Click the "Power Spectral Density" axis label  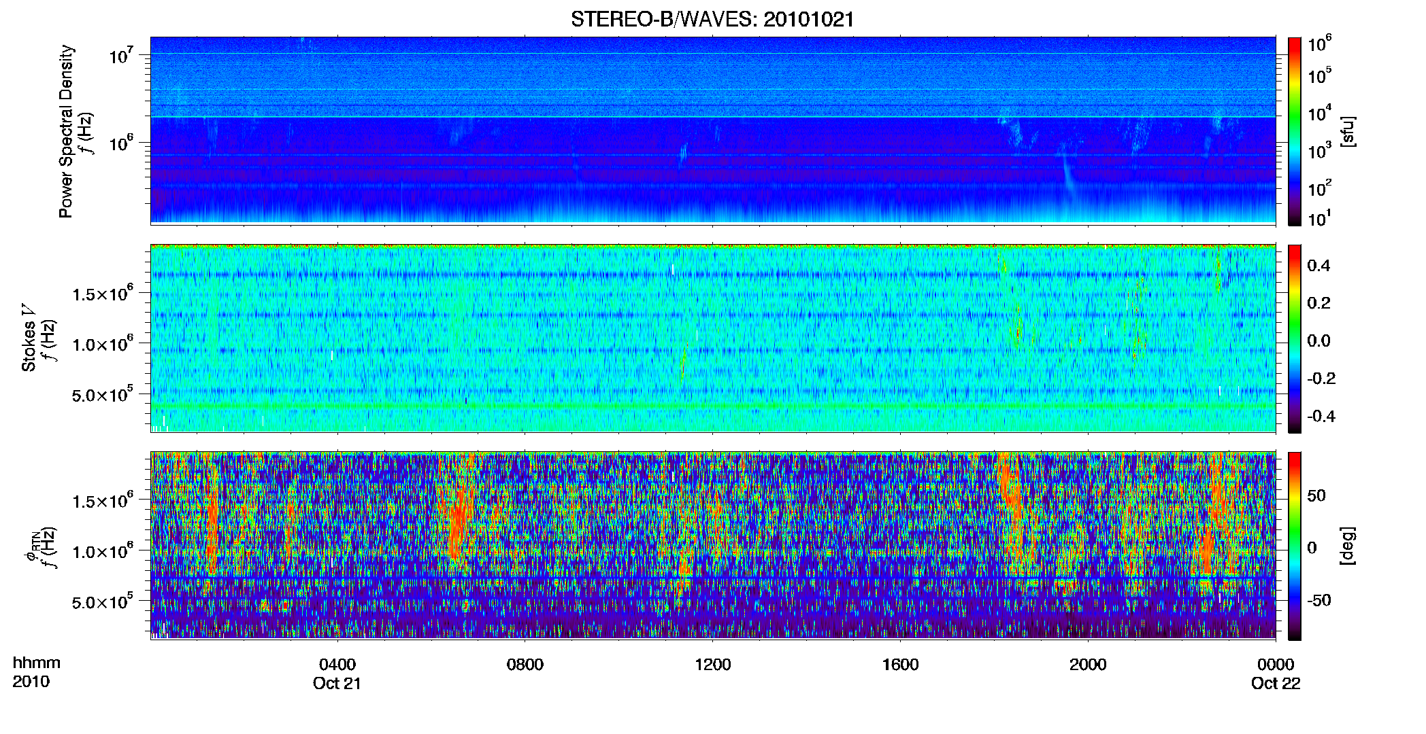[x=66, y=131]
